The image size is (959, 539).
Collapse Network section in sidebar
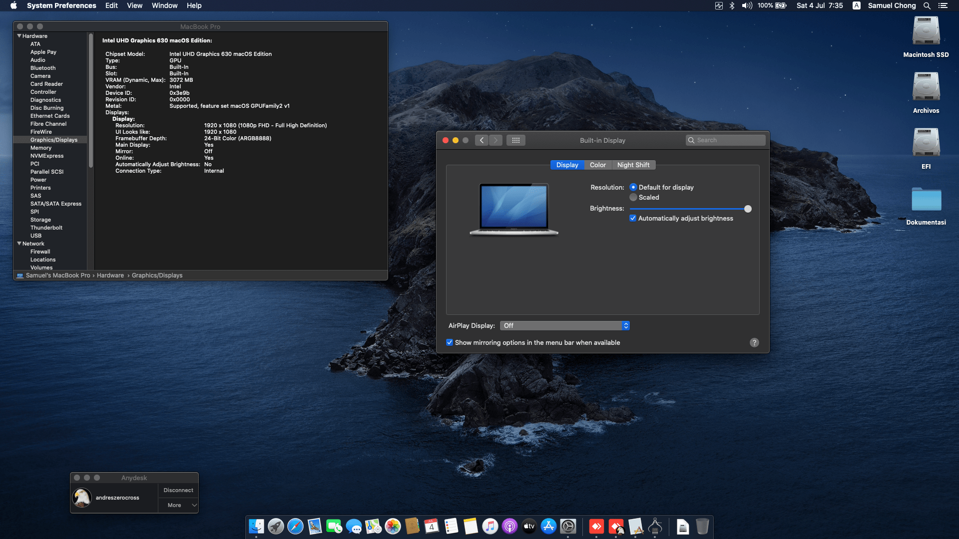(x=19, y=244)
